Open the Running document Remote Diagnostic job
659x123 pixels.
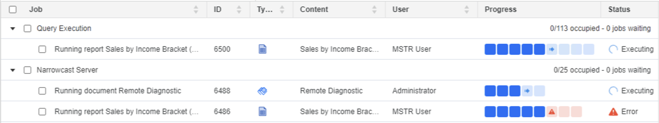[118, 91]
